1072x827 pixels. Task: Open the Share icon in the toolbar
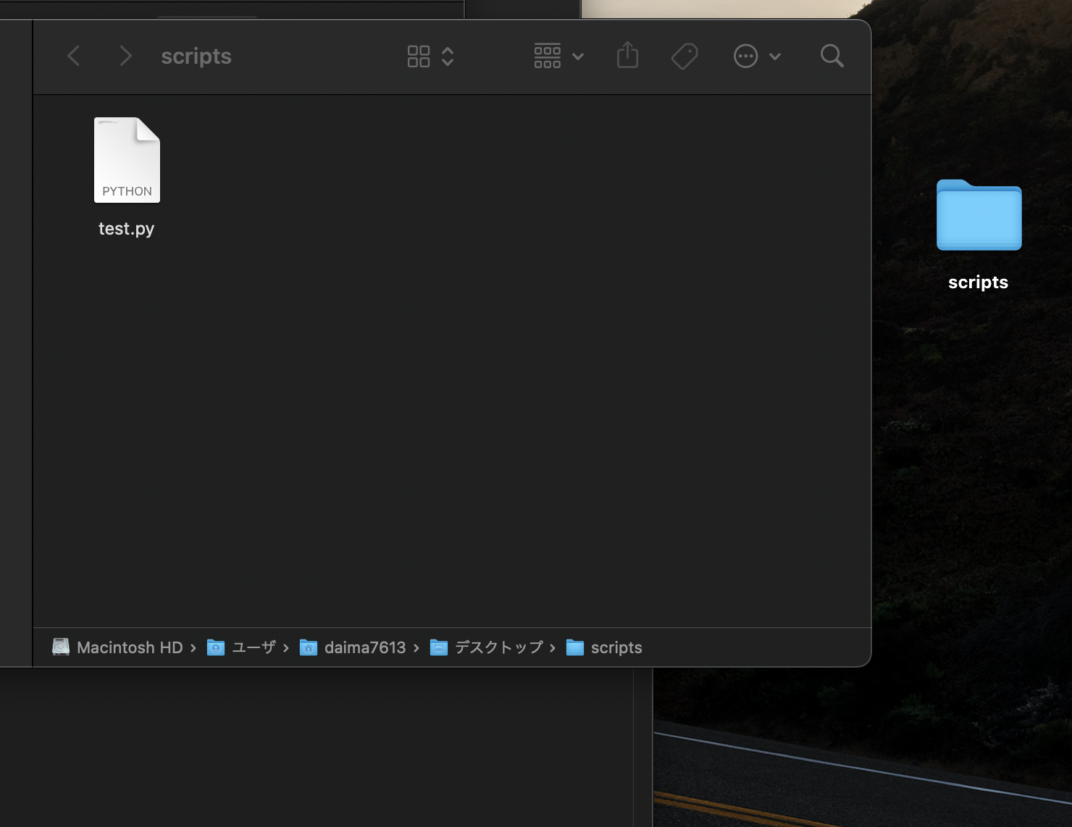(x=627, y=55)
